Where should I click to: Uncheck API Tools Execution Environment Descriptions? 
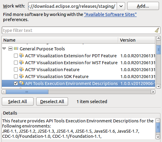coord(16,84)
